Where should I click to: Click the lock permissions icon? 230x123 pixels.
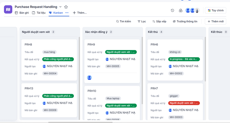(x=181, y=10)
